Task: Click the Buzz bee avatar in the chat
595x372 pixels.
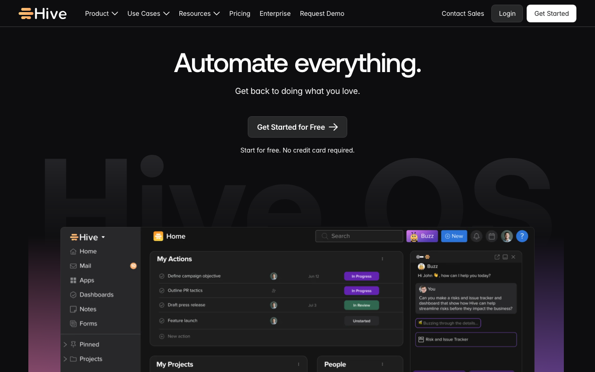Action: [x=421, y=266]
